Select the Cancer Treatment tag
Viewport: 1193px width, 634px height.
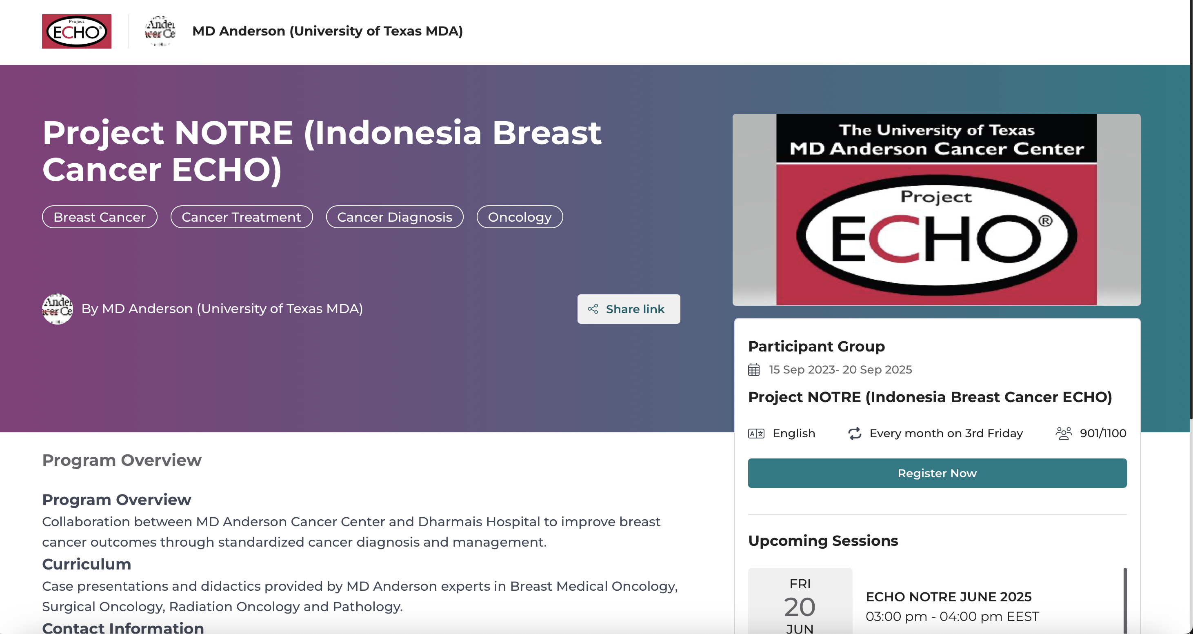[x=241, y=217]
